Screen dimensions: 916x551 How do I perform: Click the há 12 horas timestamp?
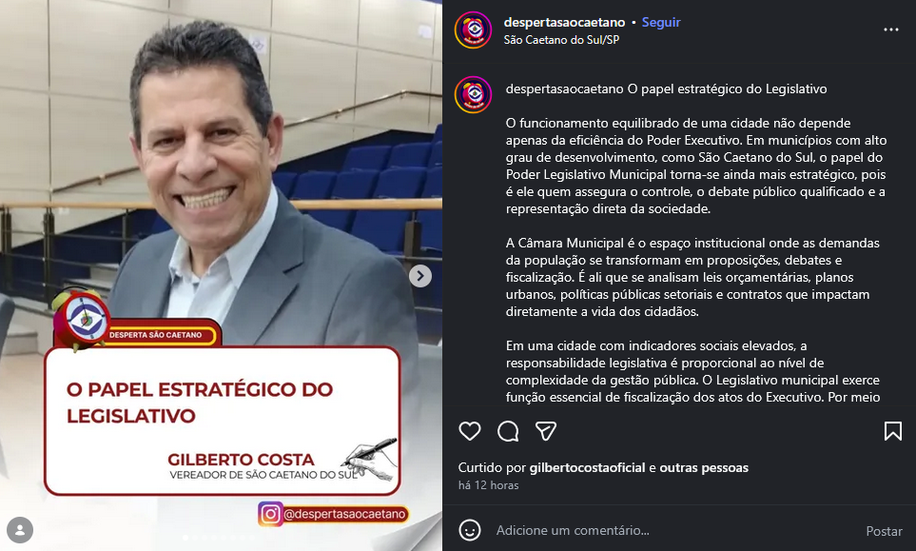tap(488, 485)
